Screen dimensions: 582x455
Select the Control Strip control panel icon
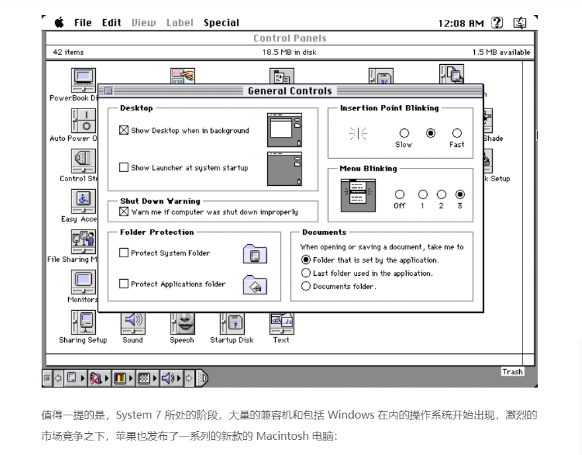click(83, 161)
